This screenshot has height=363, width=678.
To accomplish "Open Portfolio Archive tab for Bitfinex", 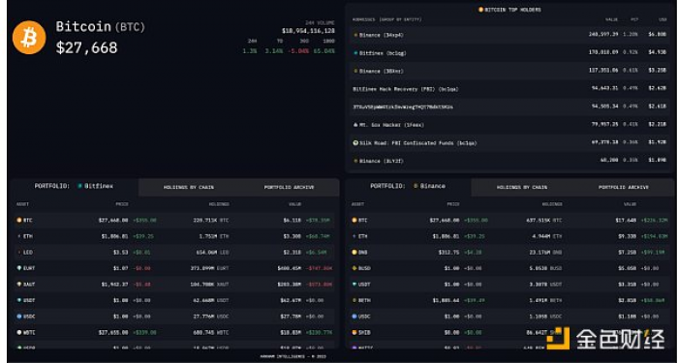I will pos(289,187).
